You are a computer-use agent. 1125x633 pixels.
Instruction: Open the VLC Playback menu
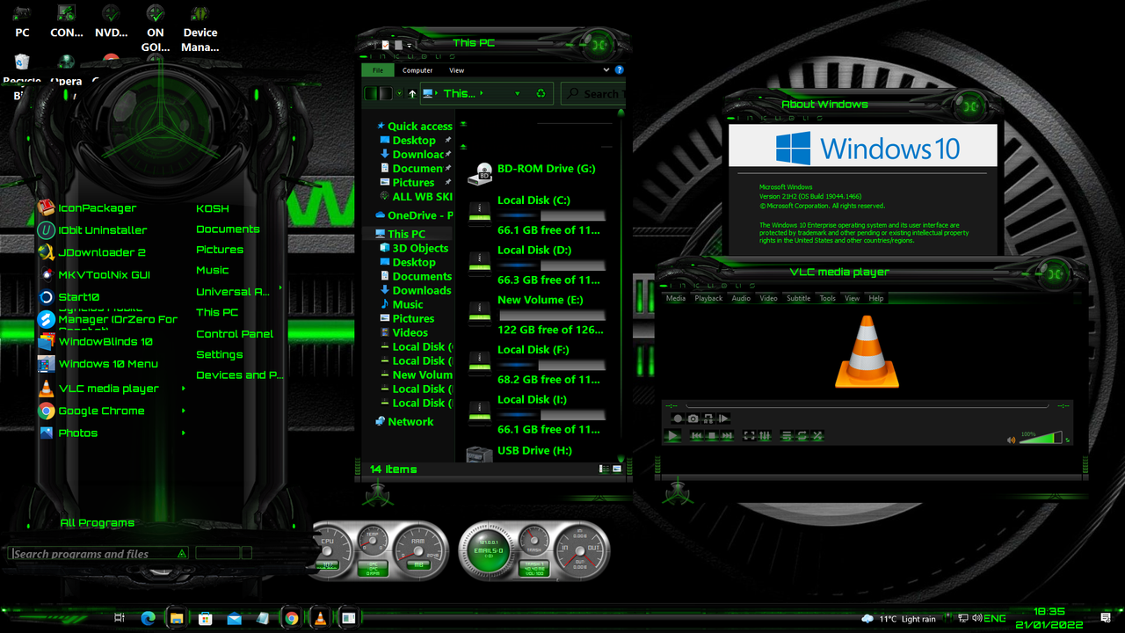click(708, 298)
